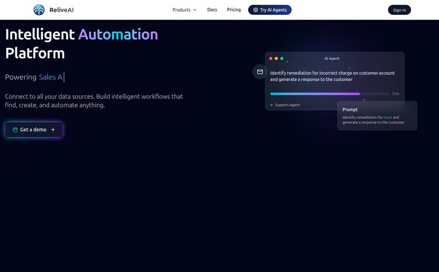Click the green Support Agent status dot

click(x=272, y=105)
